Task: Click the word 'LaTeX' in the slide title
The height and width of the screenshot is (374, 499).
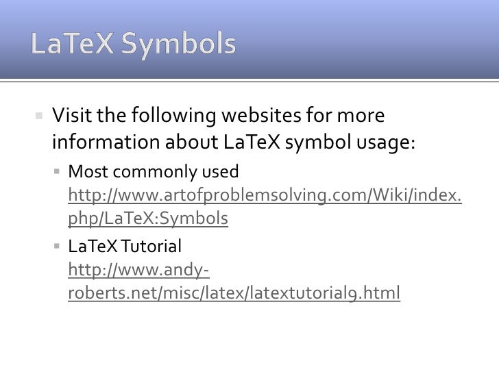Action: (x=72, y=43)
